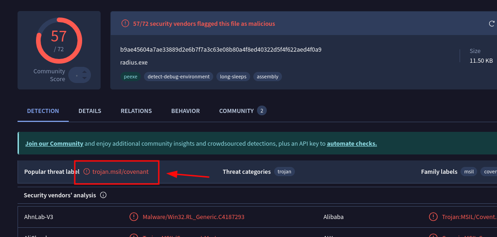Open the RELATIONS tab
This screenshot has height=237, width=497.
(136, 111)
